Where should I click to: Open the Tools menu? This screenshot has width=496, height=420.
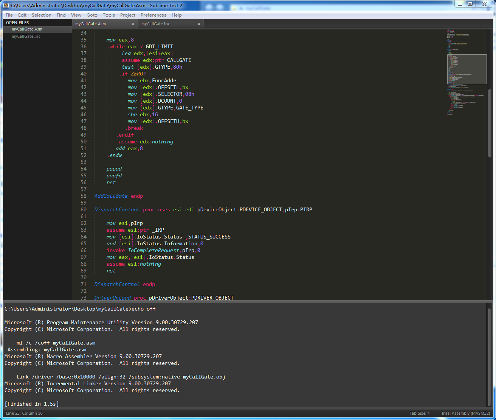pos(109,15)
